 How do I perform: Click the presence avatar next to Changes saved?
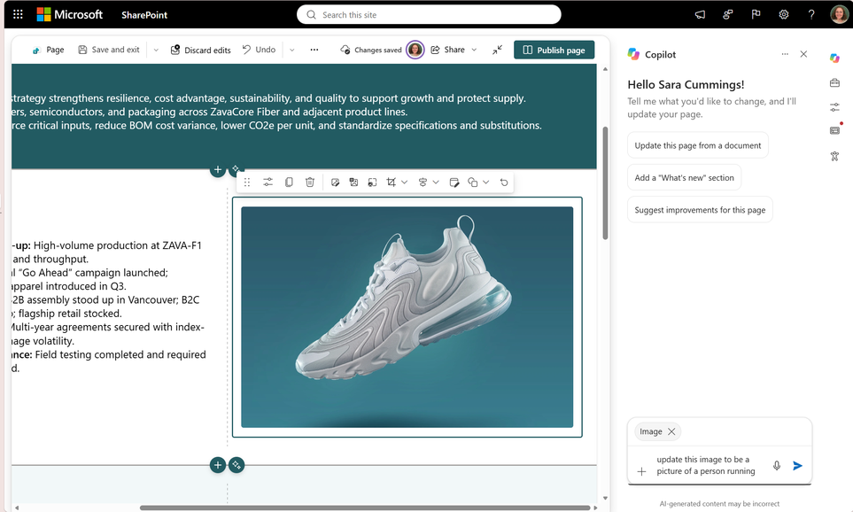[x=415, y=50]
